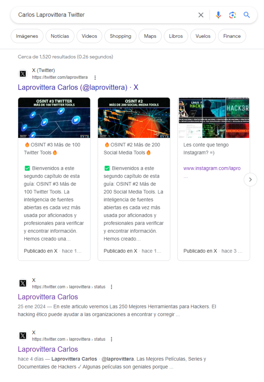Clear the search box with the X icon

(x=201, y=15)
